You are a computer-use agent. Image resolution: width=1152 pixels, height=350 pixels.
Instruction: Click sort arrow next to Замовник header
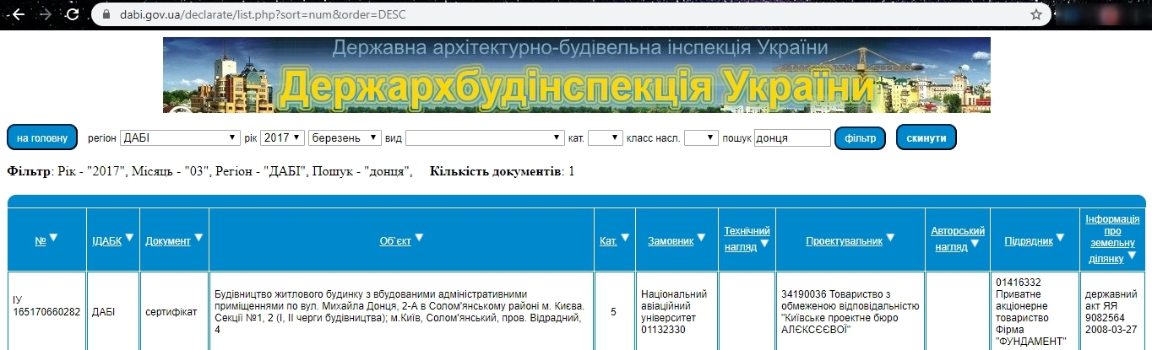click(701, 239)
